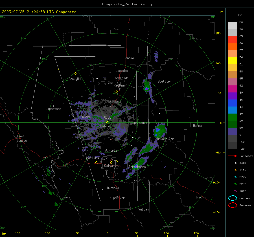Click the RedDeer city label

(120, 85)
